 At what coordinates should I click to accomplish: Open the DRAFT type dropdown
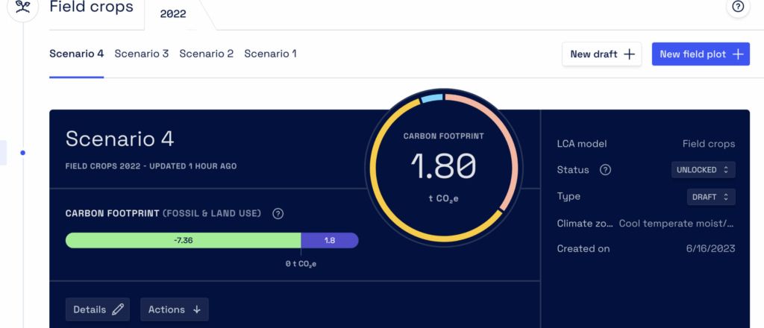point(711,197)
